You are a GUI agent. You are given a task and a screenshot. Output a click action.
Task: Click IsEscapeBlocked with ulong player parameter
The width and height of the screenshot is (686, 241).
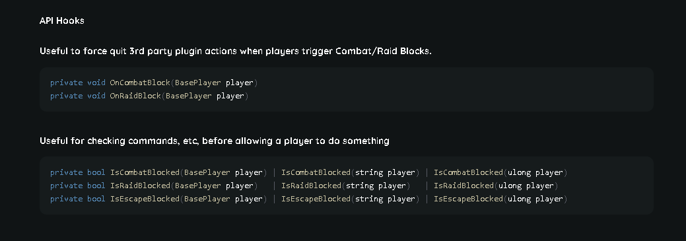500,199
